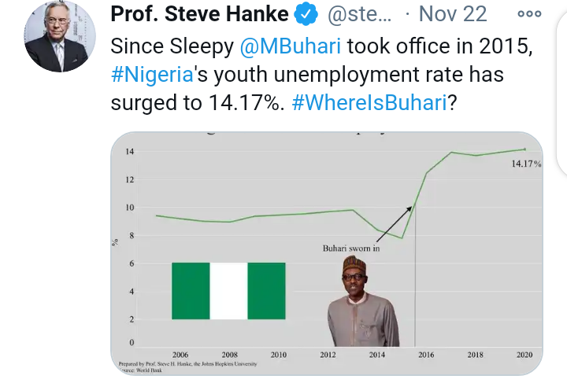Click the 14.17% data label
This screenshot has height=383, width=567.
[x=526, y=164]
